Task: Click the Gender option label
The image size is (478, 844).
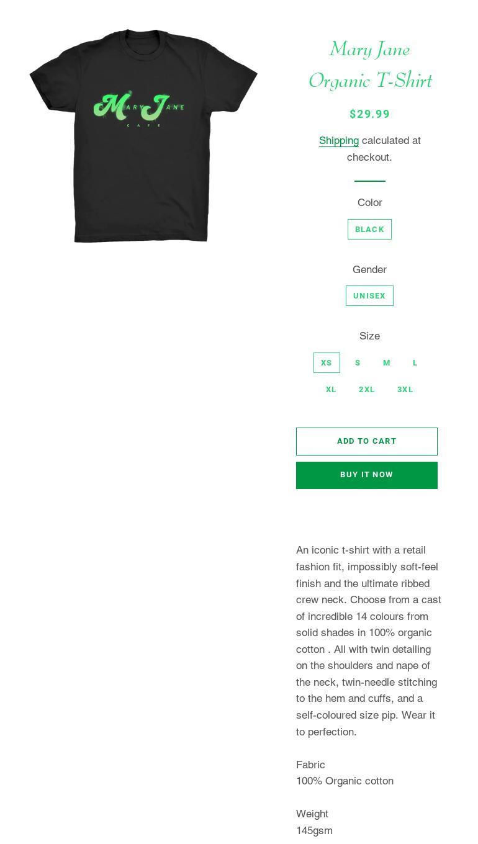Action: coord(370,269)
